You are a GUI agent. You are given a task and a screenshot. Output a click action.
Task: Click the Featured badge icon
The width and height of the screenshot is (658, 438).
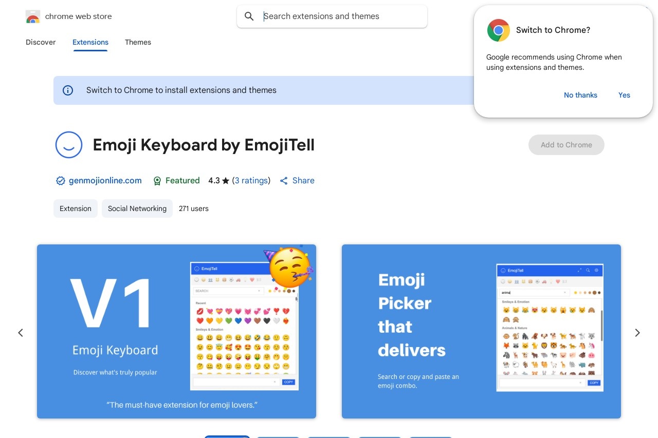tap(157, 181)
